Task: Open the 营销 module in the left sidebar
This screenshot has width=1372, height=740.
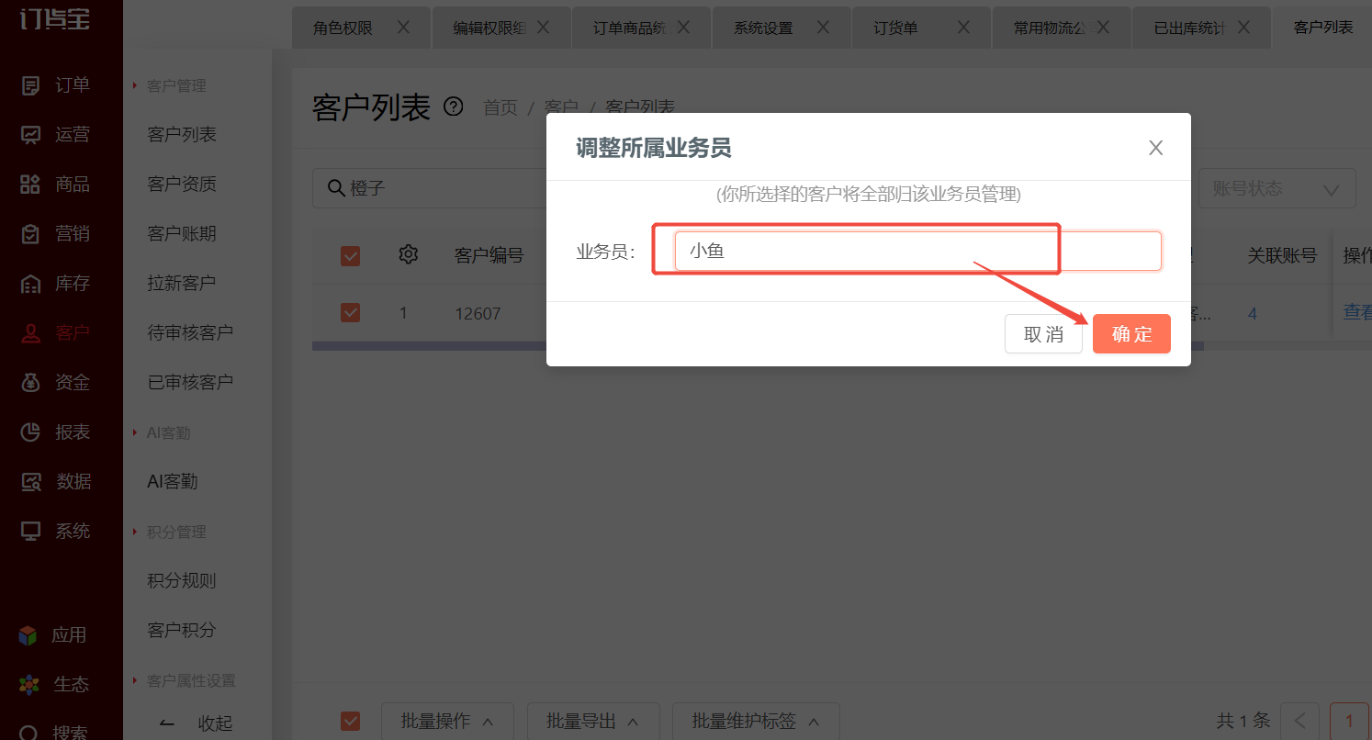Action: pyautogui.click(x=55, y=234)
